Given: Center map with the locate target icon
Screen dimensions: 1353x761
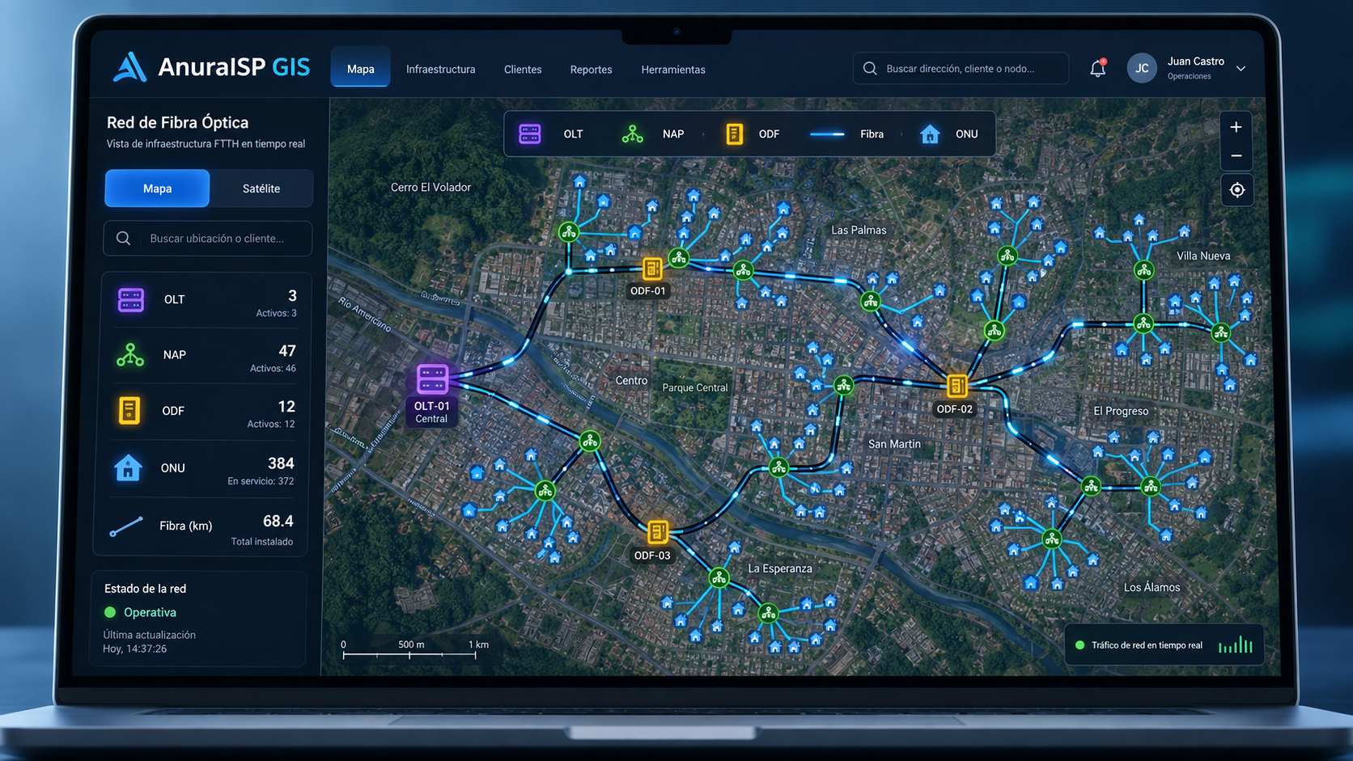Looking at the screenshot, I should pos(1237,190).
